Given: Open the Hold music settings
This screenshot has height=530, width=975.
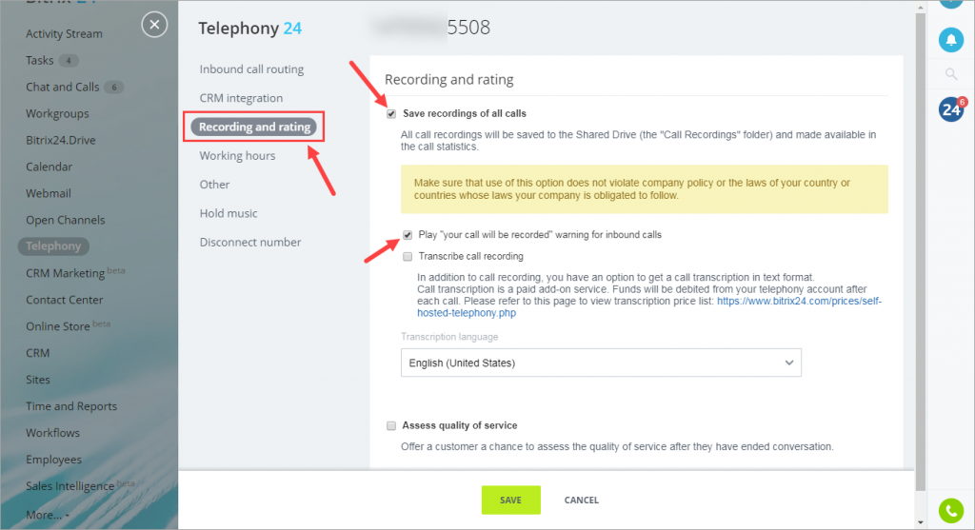Looking at the screenshot, I should pos(229,213).
